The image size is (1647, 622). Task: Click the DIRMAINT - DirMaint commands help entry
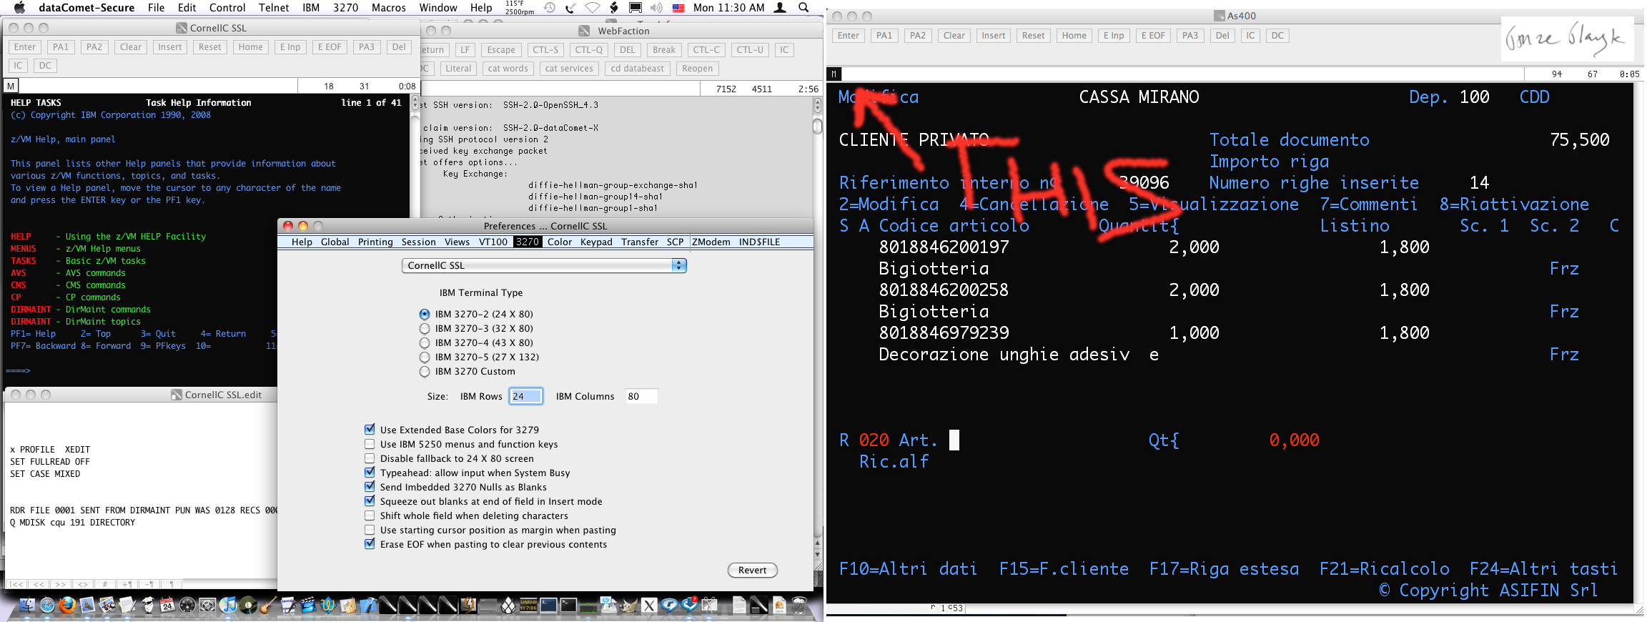coord(81,310)
